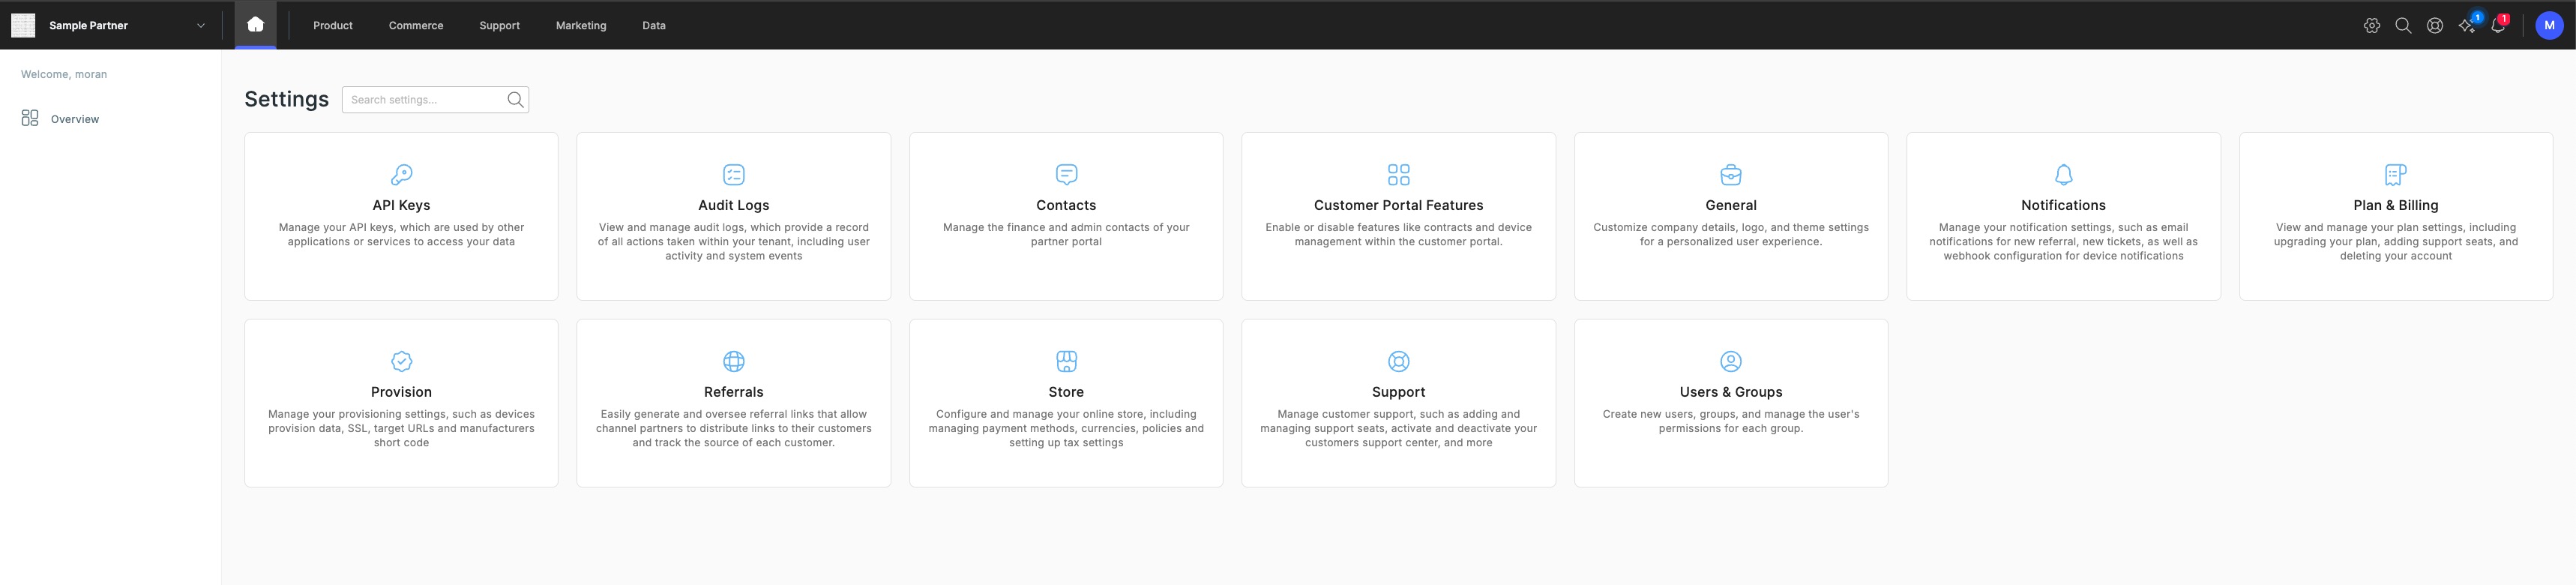Click the Referrals globe icon
The width and height of the screenshot is (2576, 585).
[733, 361]
